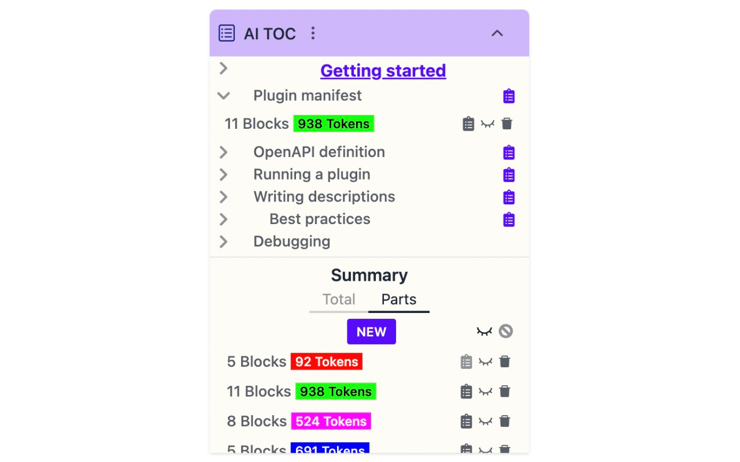This screenshot has width=740, height=462.
Task: Expand the OpenAPI definition section
Action: pyautogui.click(x=224, y=152)
